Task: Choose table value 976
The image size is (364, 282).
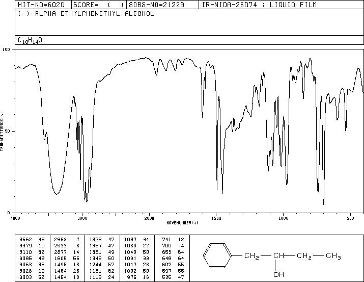Action: pos(132,277)
